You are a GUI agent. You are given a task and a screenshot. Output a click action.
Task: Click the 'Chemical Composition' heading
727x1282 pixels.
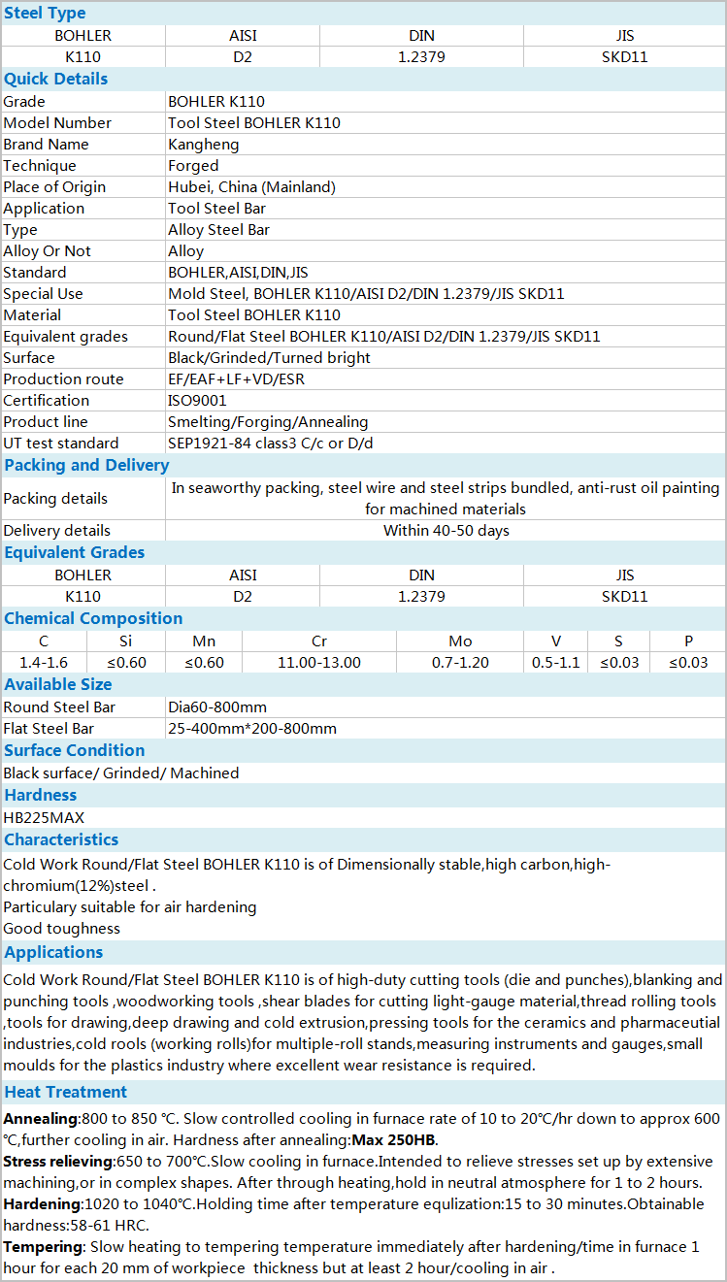click(93, 618)
